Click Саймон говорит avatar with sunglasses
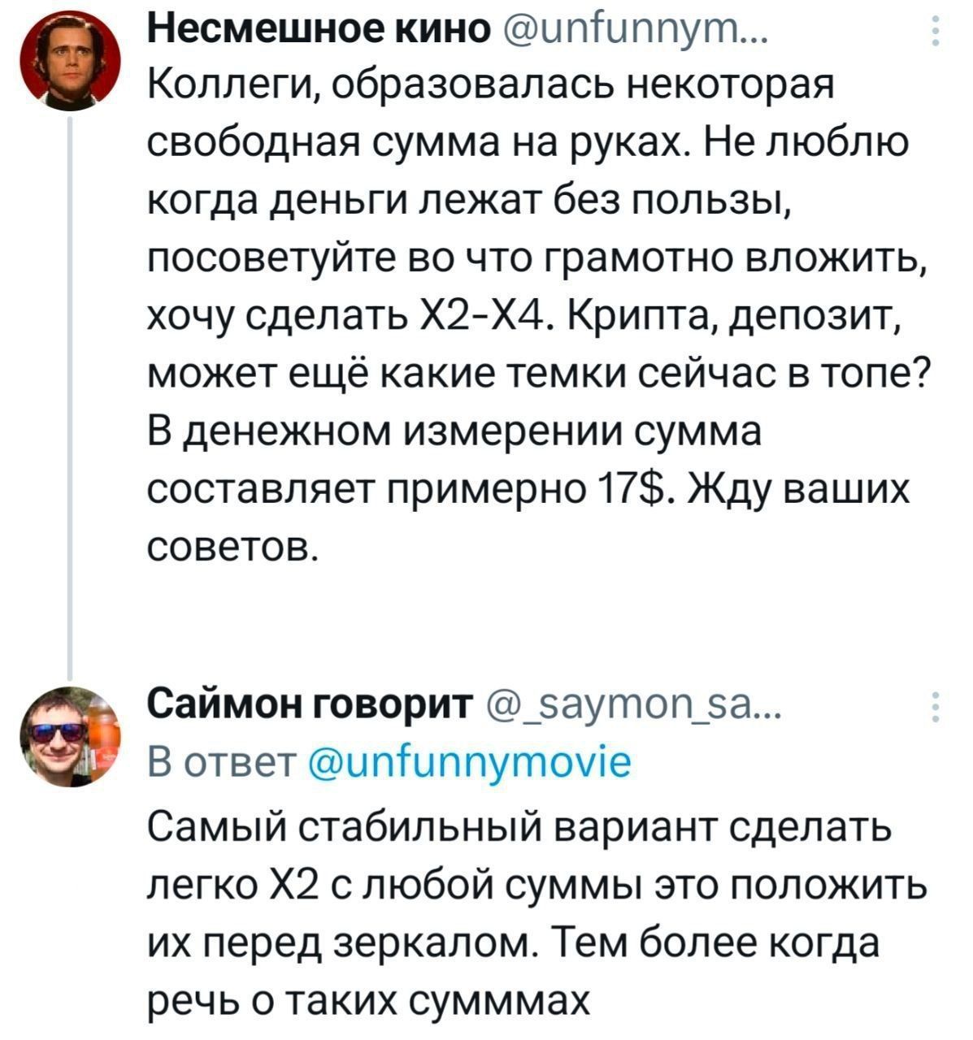The height and width of the screenshot is (1040, 973). [x=71, y=737]
